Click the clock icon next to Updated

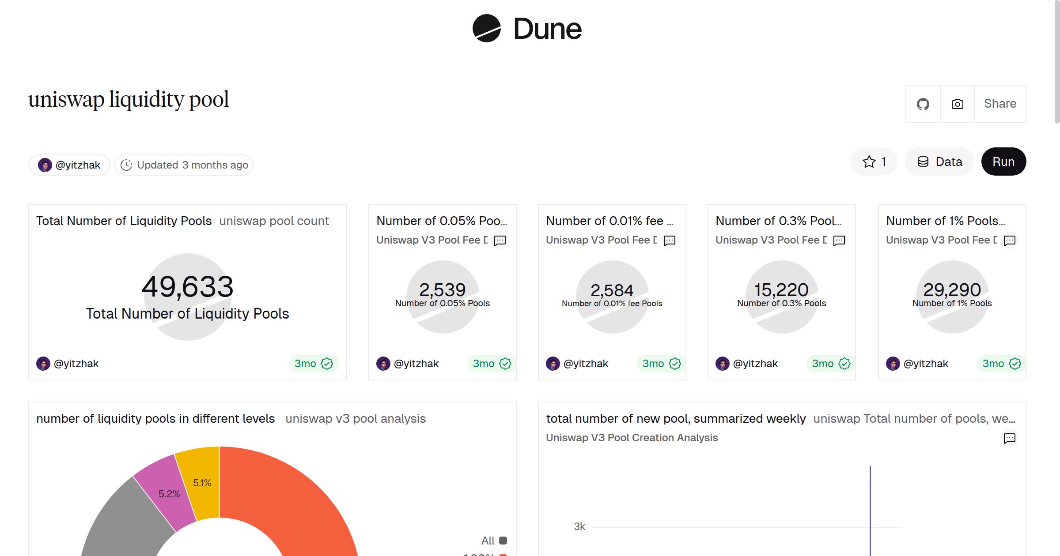[x=126, y=165]
